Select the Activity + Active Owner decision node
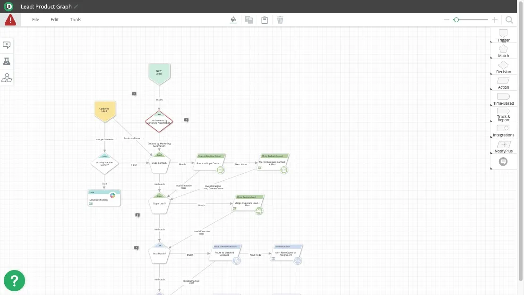 [104, 163]
